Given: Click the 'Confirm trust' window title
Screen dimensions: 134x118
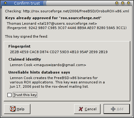Looking at the screenshot, I should 27,3.
